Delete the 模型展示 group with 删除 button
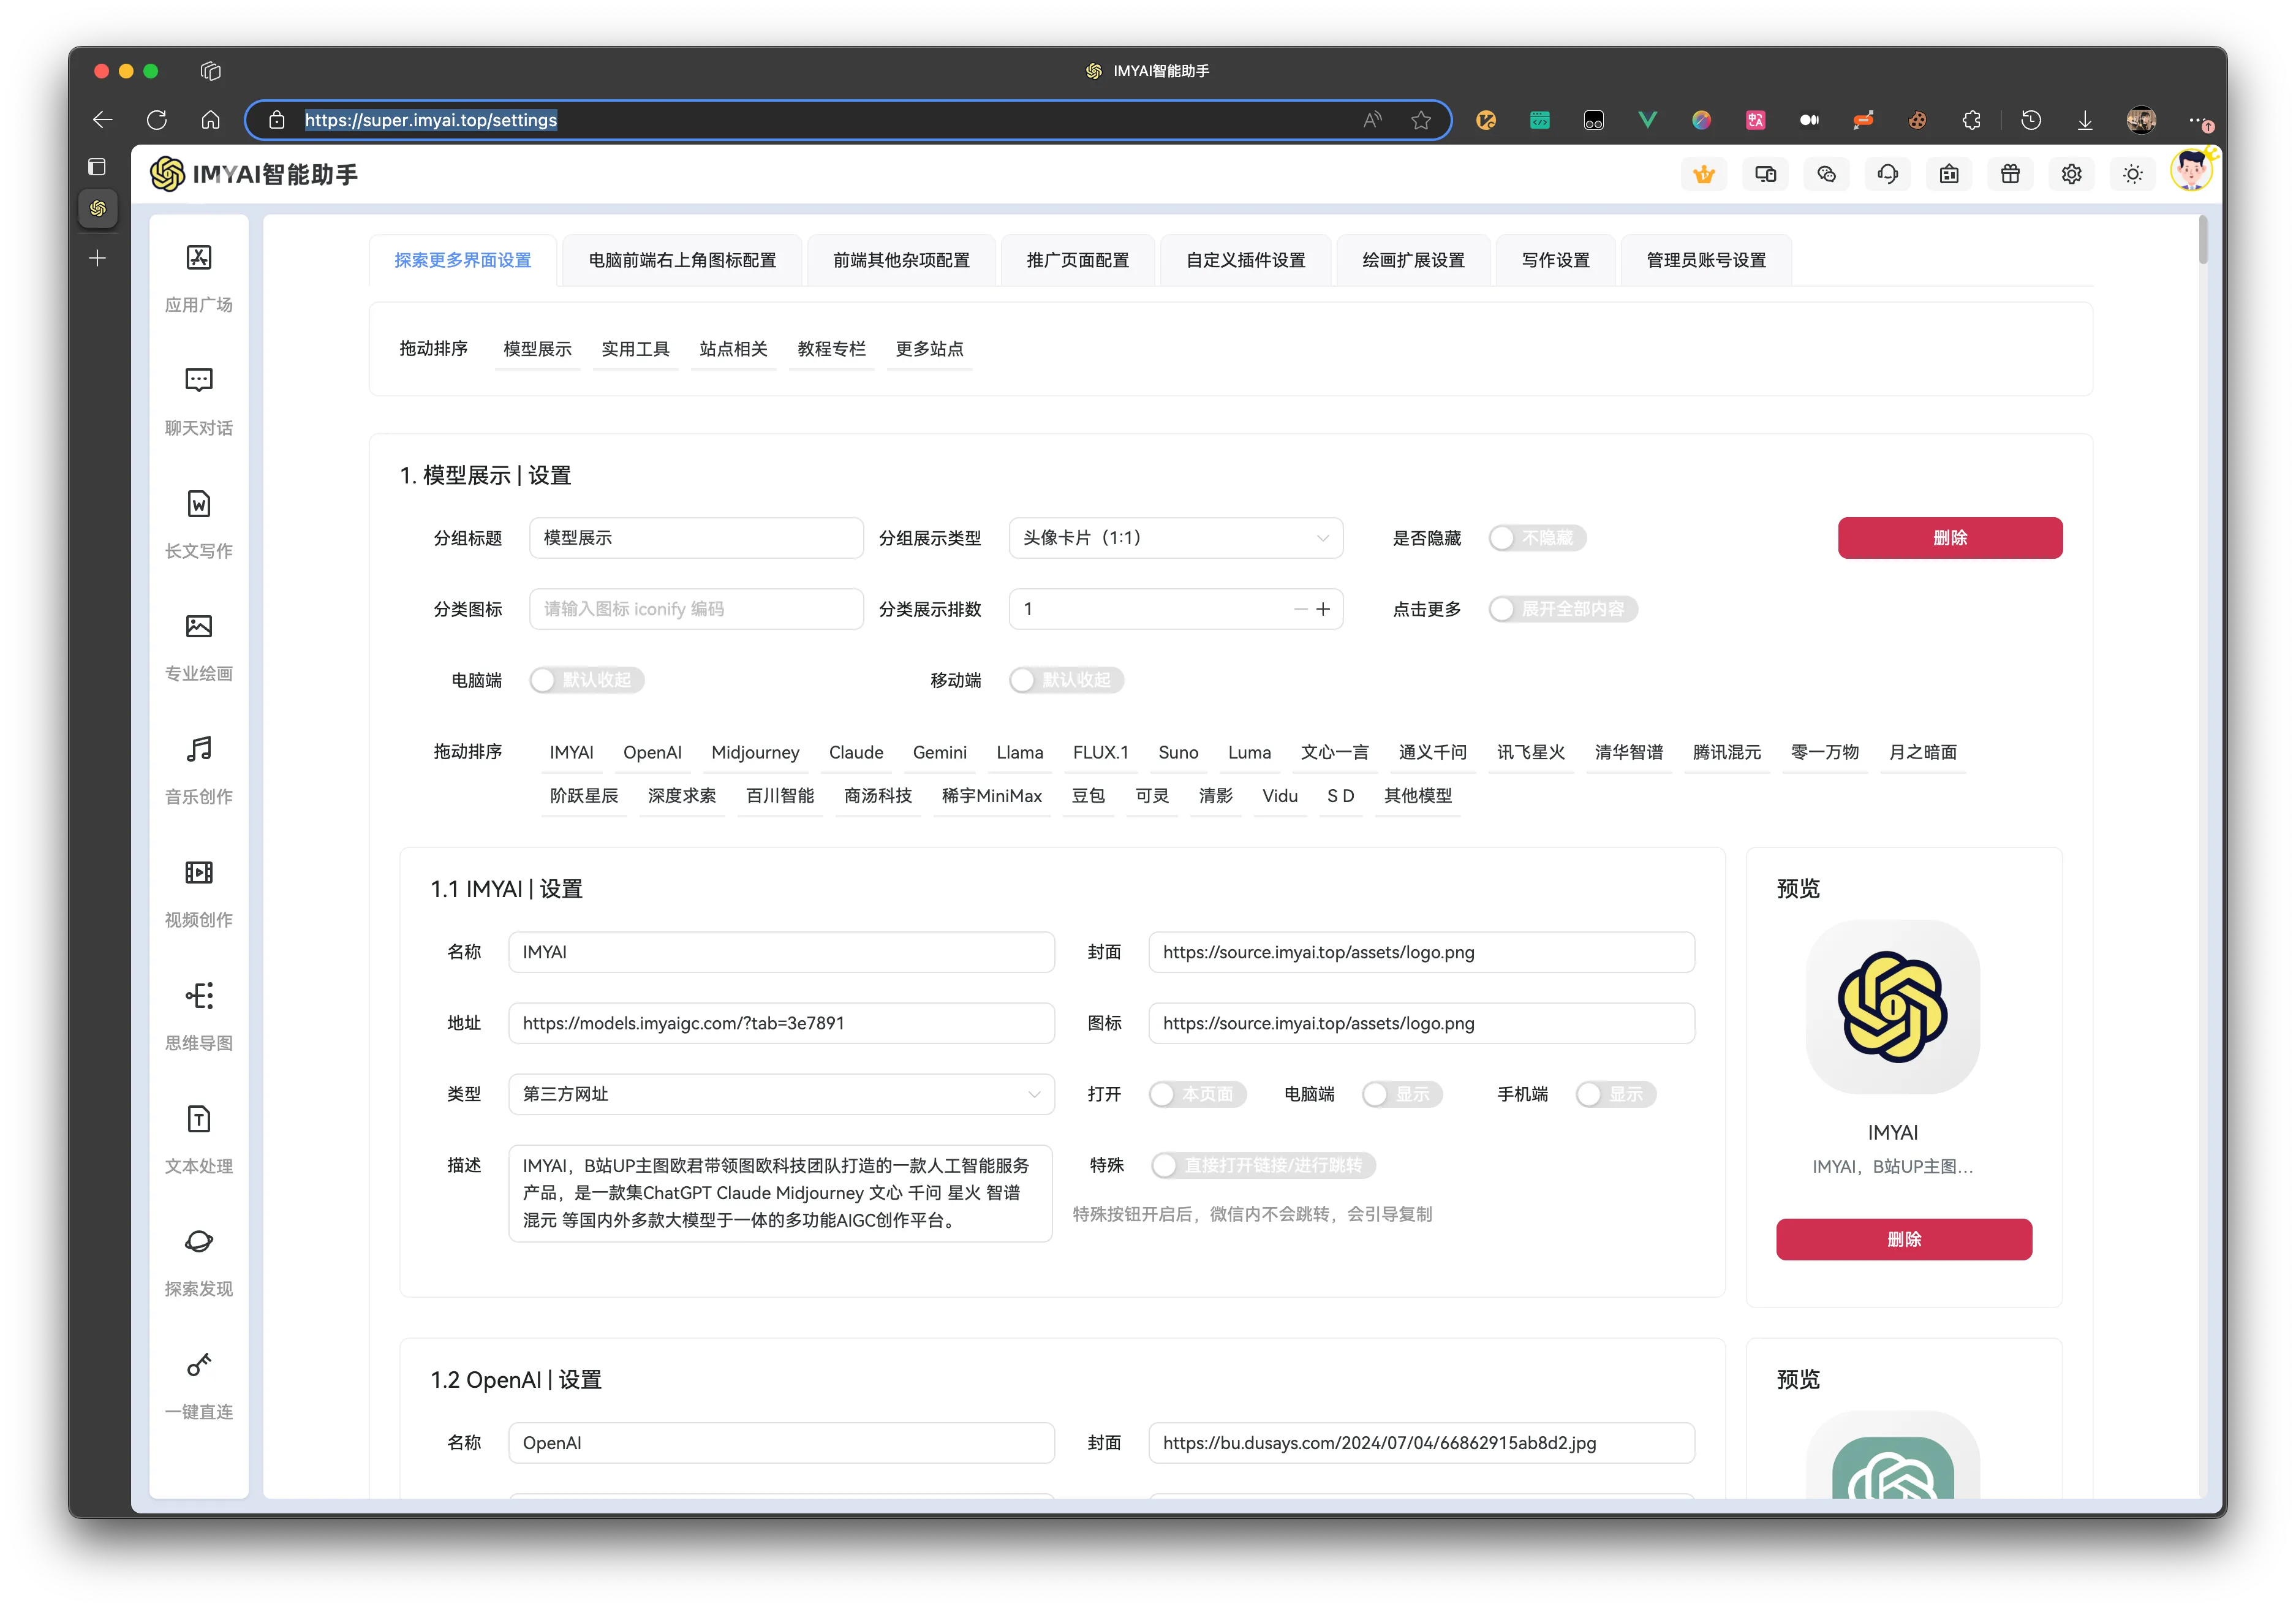Screen dimensions: 2296x1609 tap(1949, 538)
